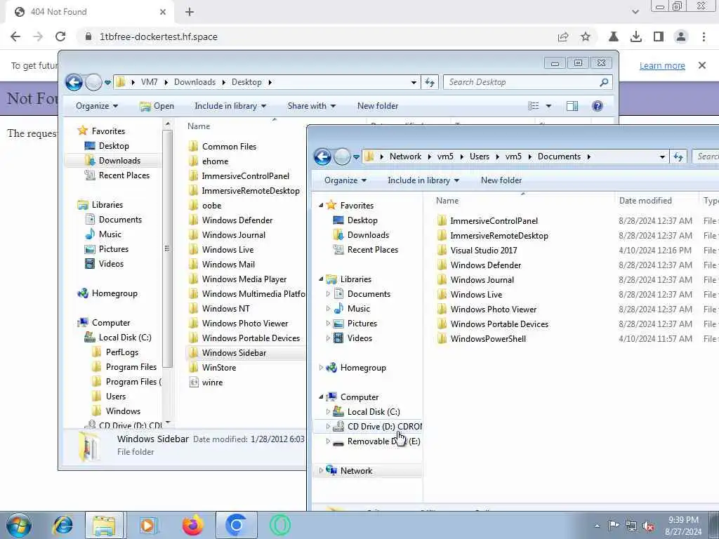This screenshot has width=719, height=539.
Task: Select Removable Disk (E:) in sidebar
Action: (x=376, y=441)
